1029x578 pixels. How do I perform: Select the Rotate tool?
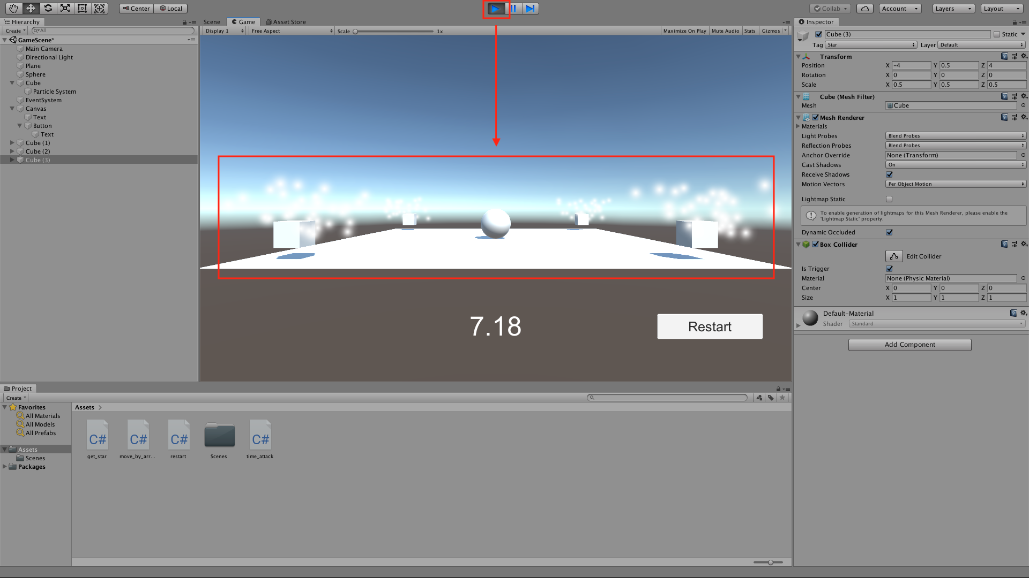point(48,9)
